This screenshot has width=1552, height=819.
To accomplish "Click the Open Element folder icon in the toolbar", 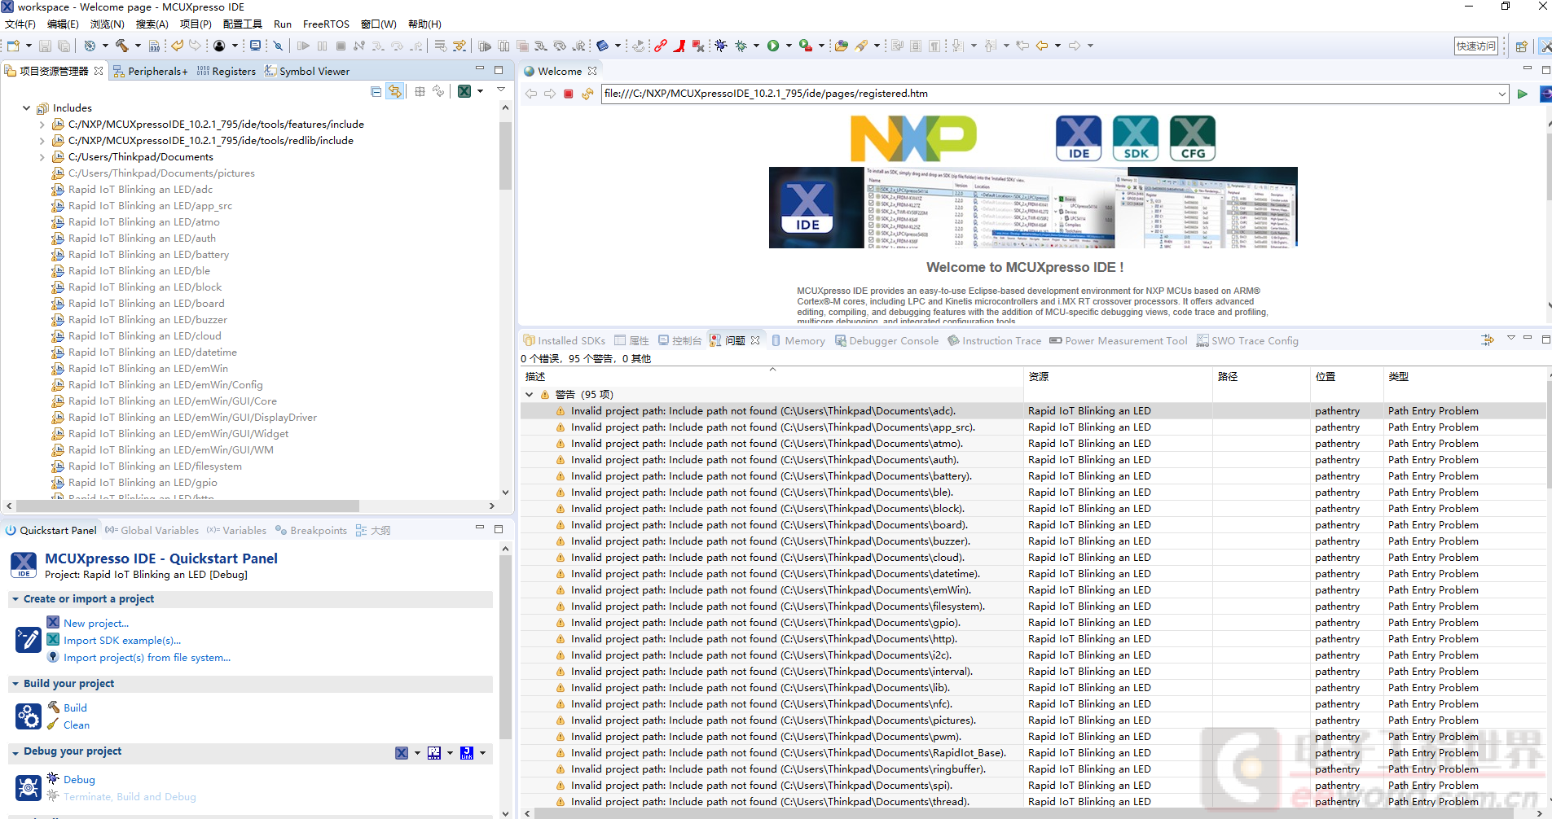I will (842, 46).
